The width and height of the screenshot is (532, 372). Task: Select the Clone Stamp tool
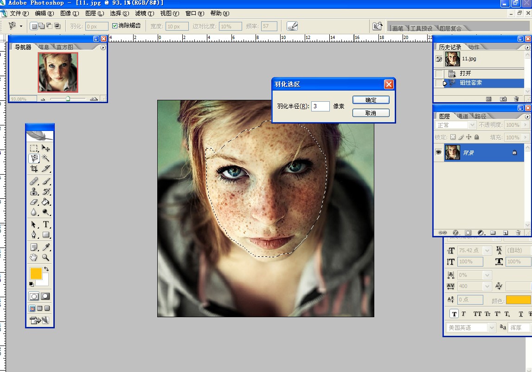tap(34, 191)
